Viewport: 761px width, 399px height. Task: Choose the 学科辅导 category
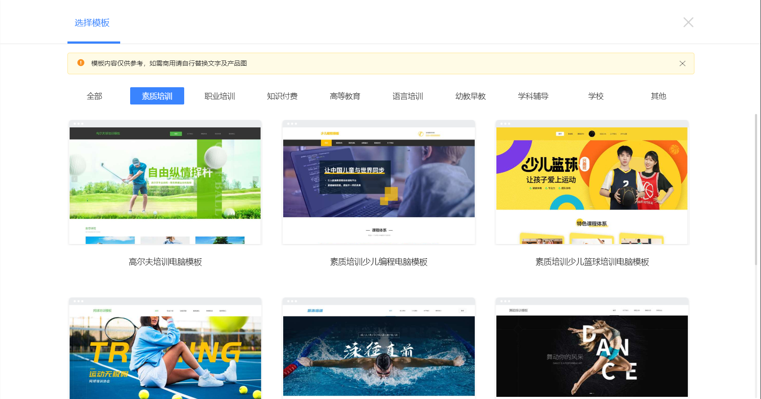533,96
